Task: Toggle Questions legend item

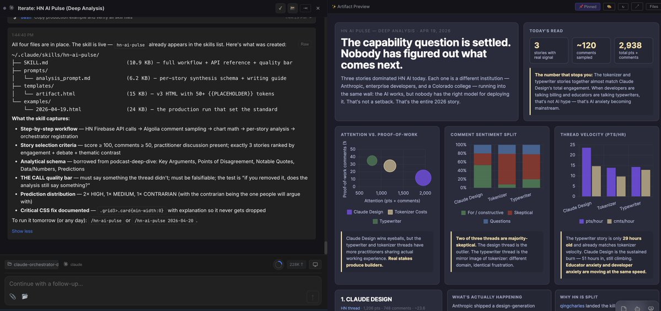Action: click(x=497, y=221)
